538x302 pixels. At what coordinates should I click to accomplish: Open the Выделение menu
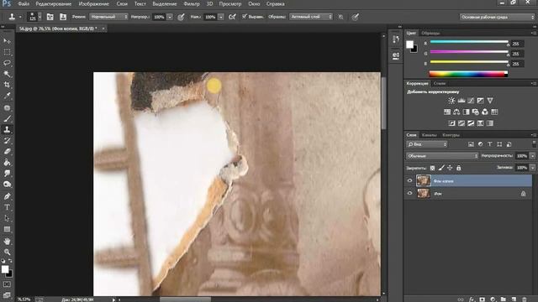point(165,4)
